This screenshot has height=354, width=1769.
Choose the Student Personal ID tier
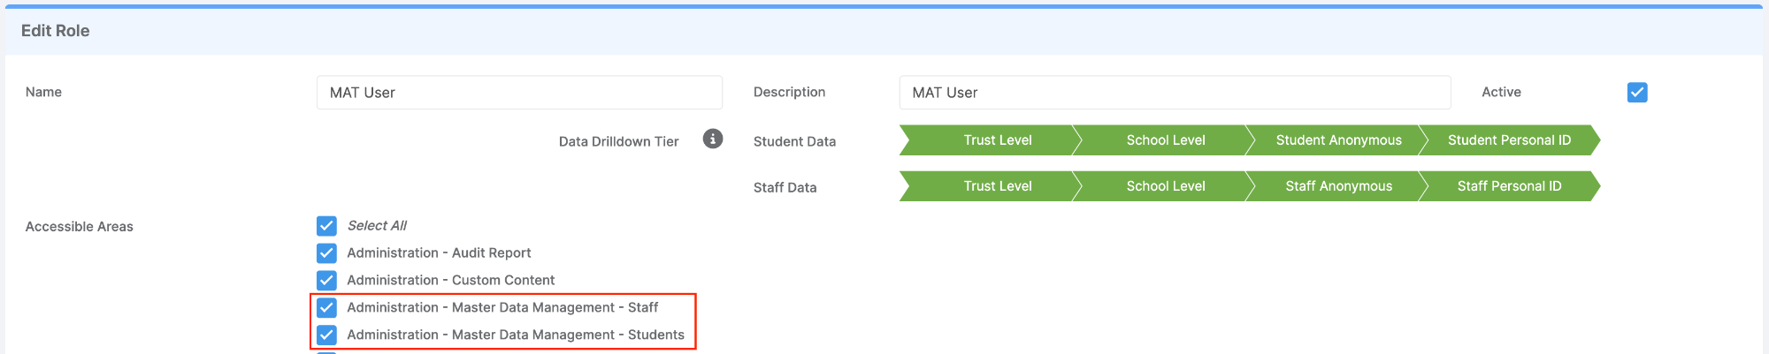1509,140
